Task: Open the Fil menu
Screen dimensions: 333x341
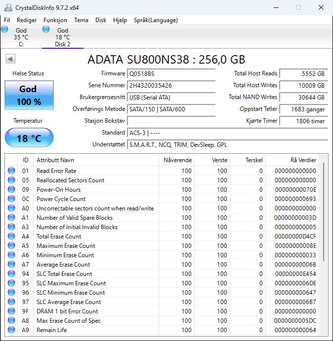Action: pos(7,20)
